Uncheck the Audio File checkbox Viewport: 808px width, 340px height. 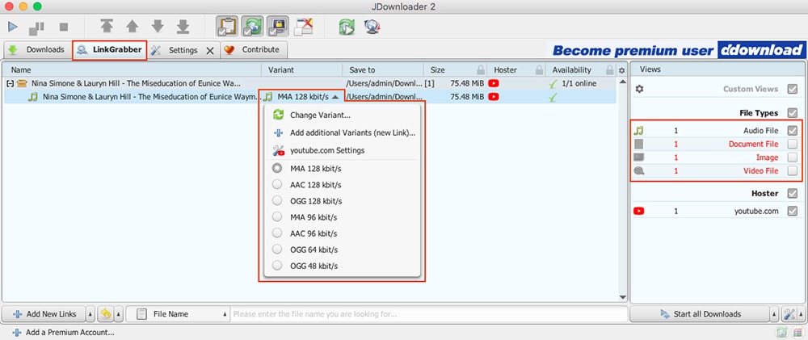tap(793, 130)
